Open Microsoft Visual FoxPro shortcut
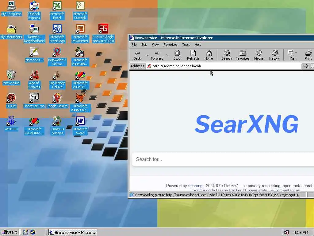The image size is (314, 236). [80, 103]
